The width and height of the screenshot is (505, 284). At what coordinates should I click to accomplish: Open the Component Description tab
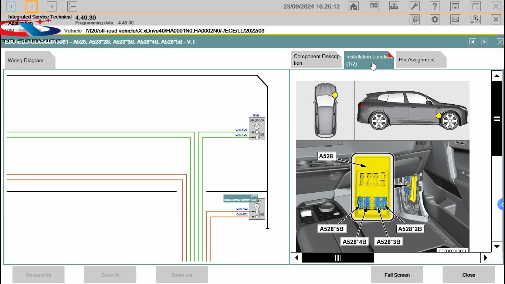pos(316,60)
